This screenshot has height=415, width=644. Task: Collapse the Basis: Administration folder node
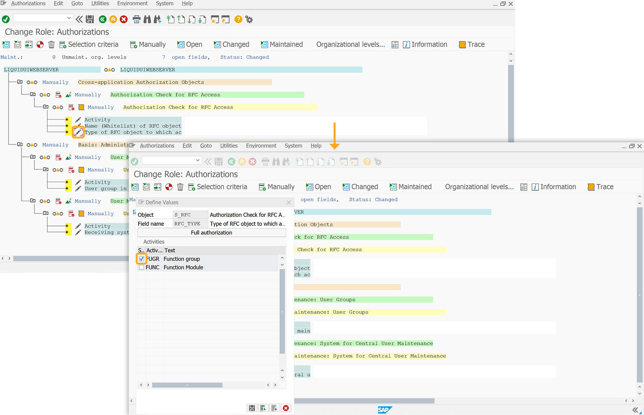20,144
